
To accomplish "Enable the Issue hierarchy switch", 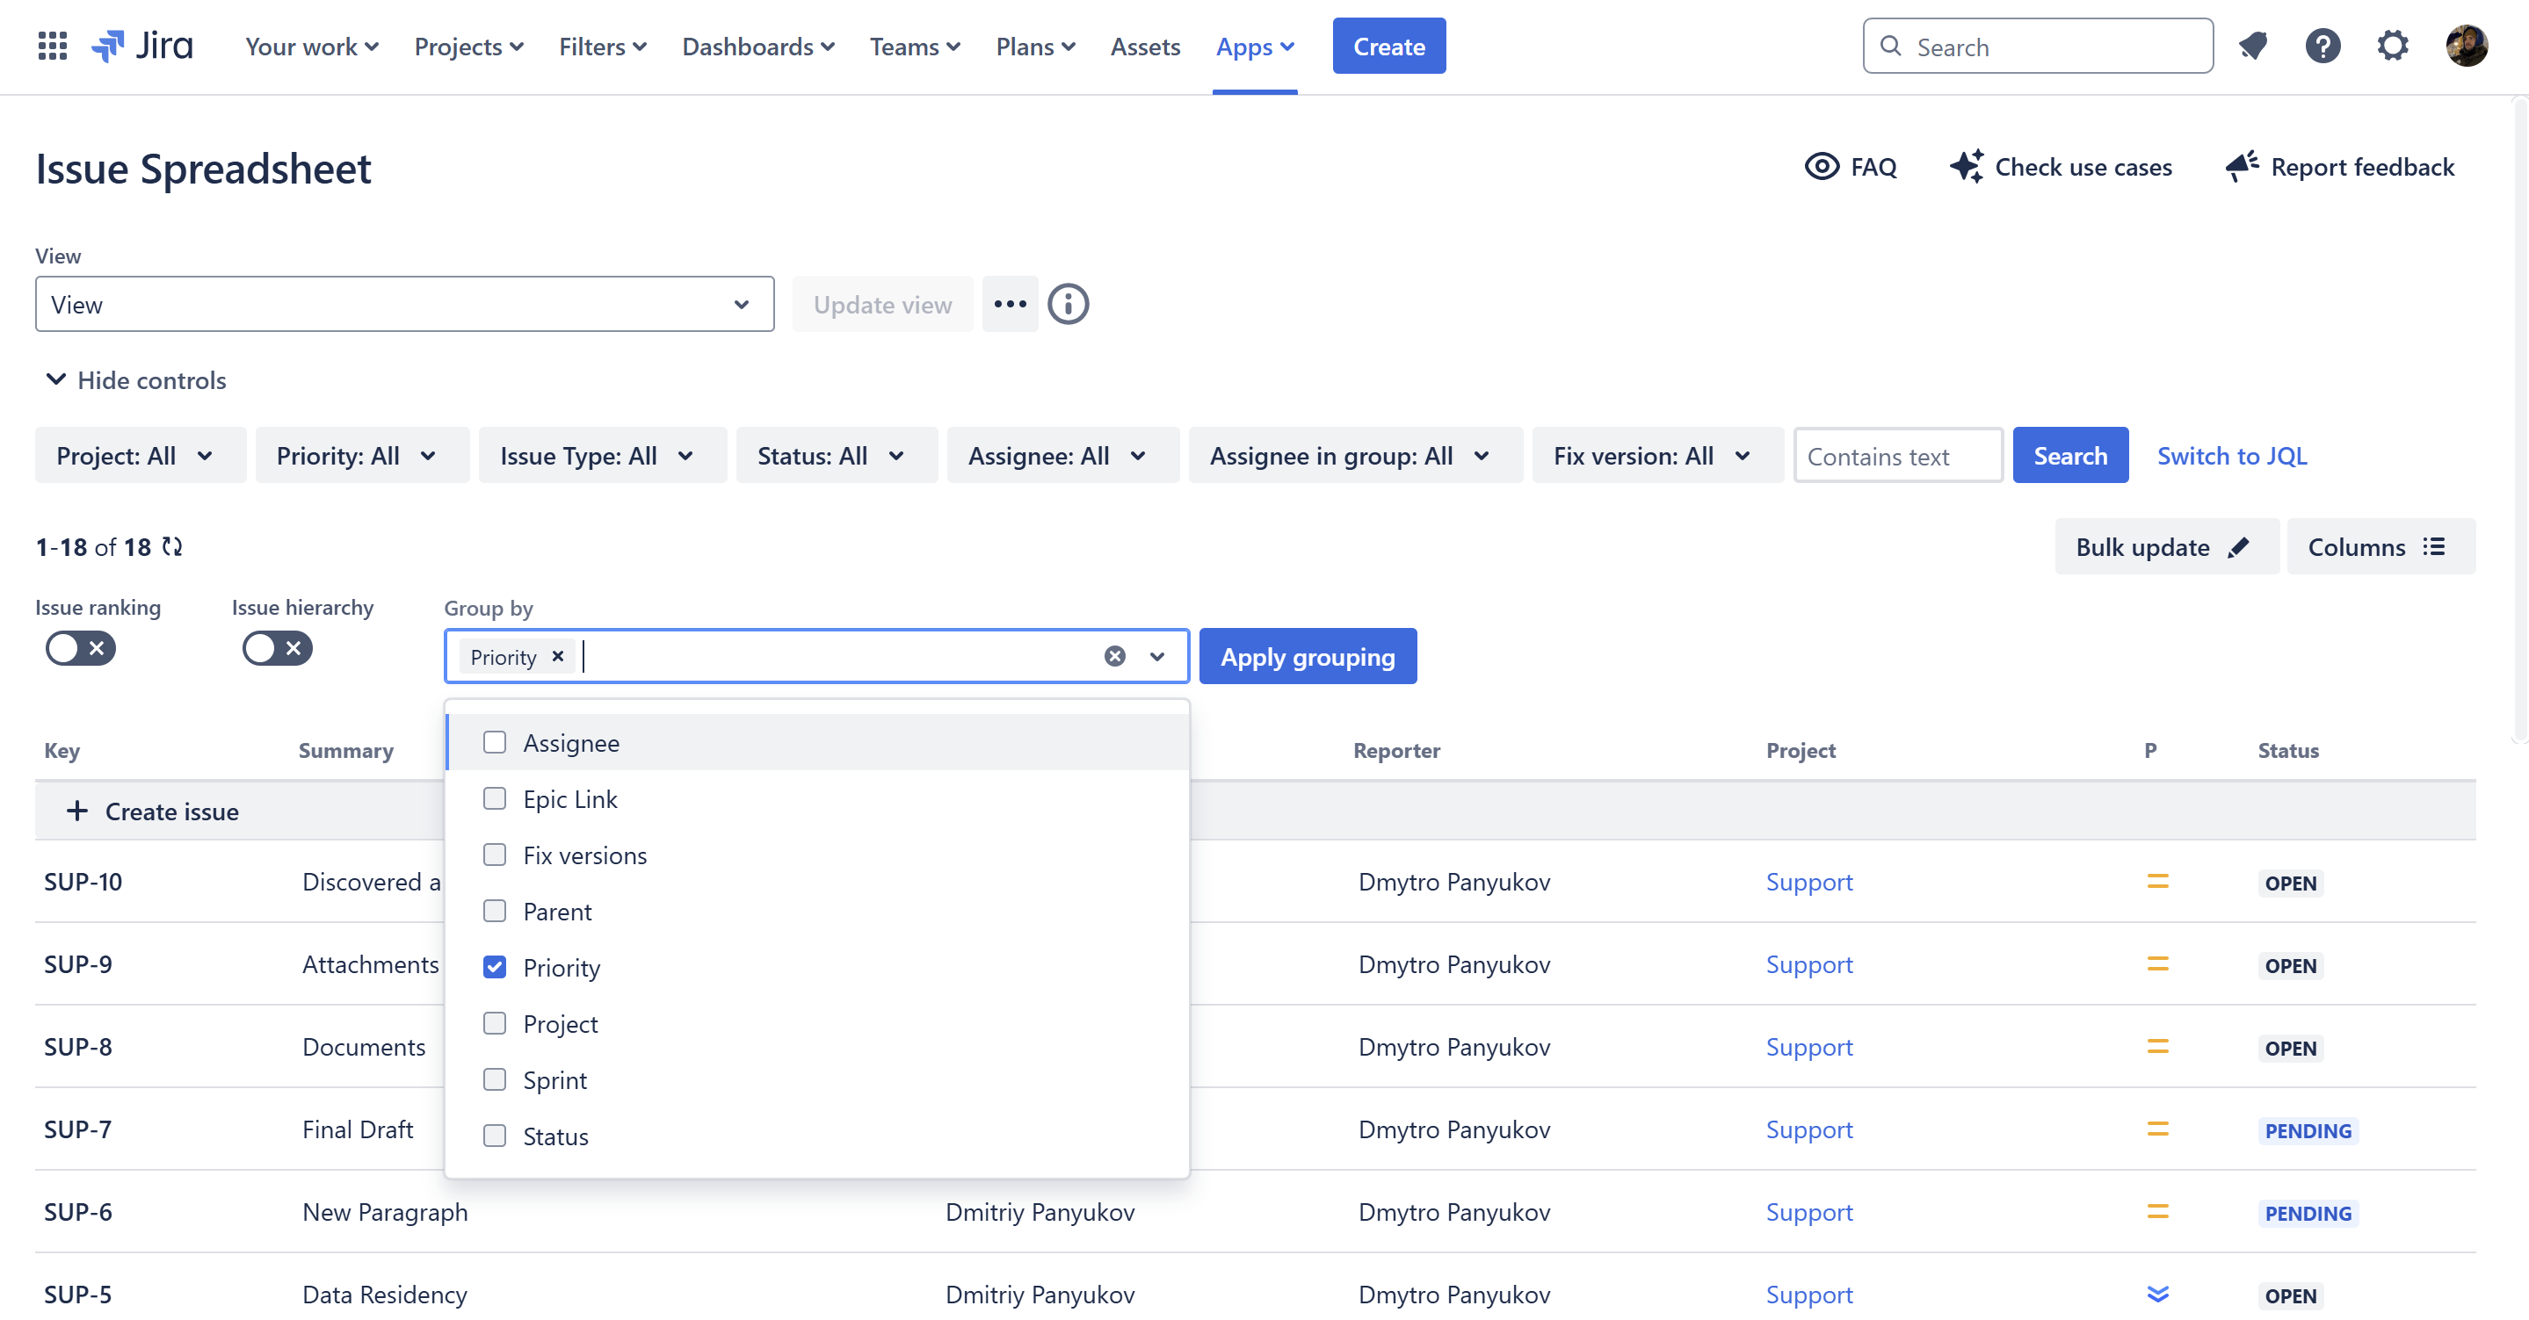I will tap(277, 648).
